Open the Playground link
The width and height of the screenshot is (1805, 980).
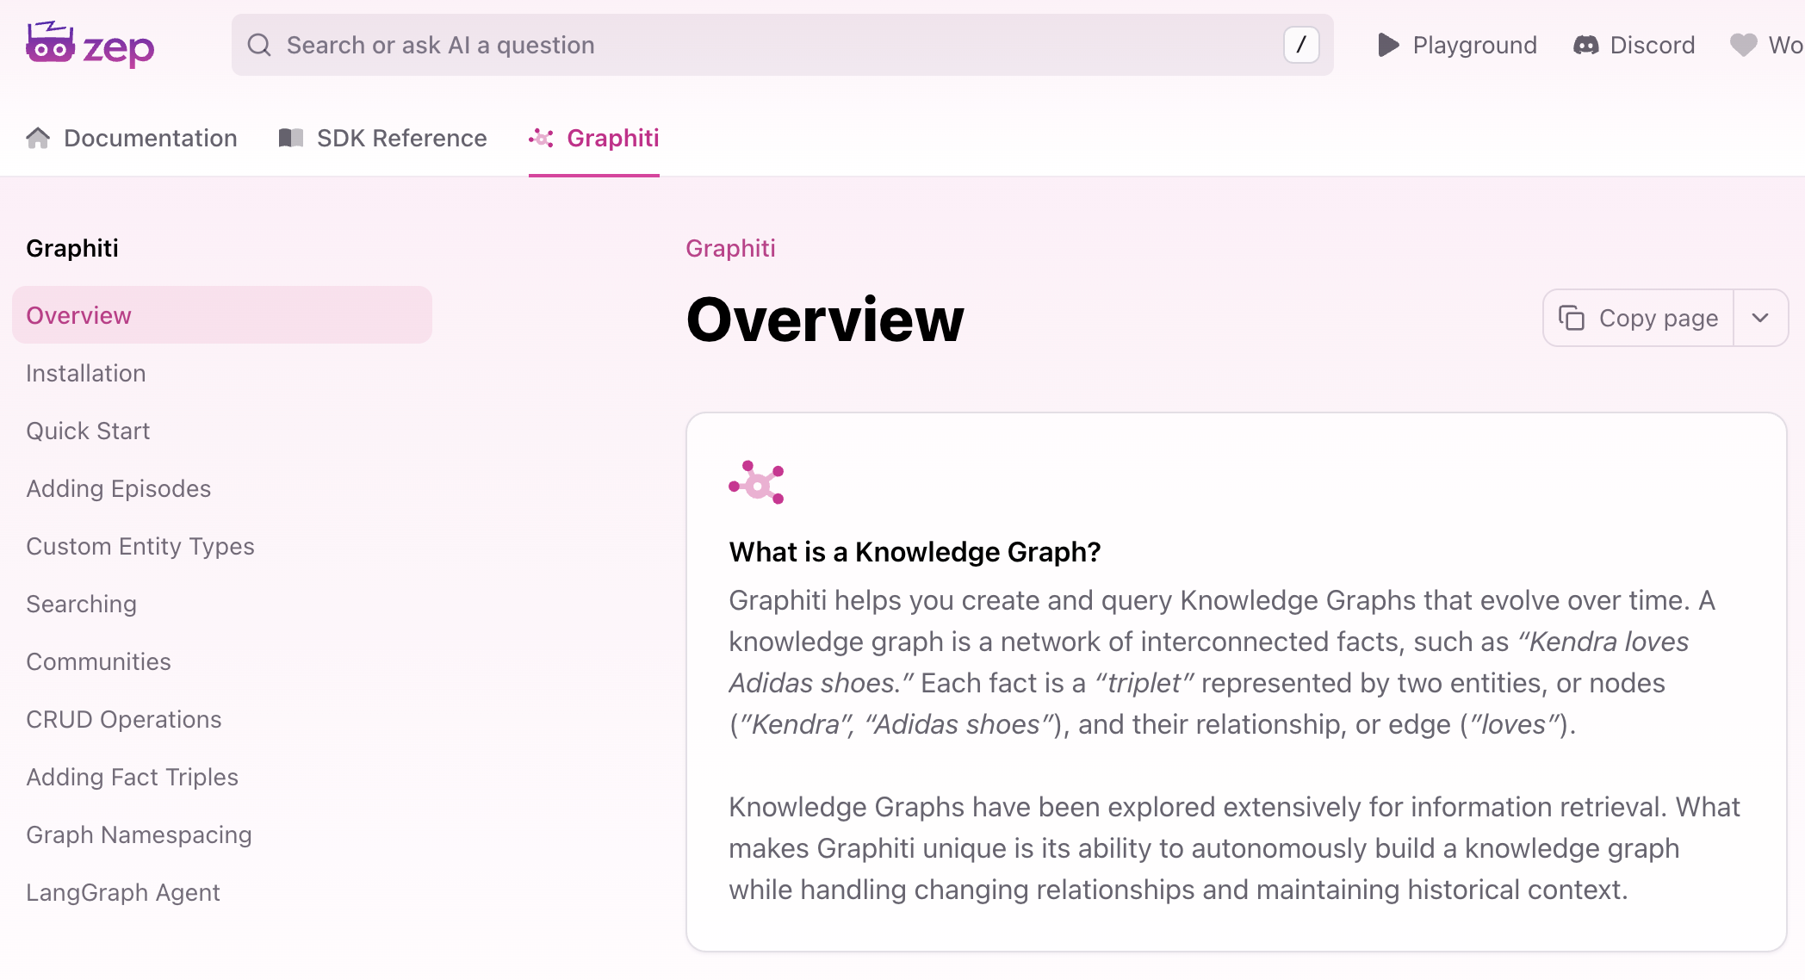pyautogui.click(x=1457, y=45)
